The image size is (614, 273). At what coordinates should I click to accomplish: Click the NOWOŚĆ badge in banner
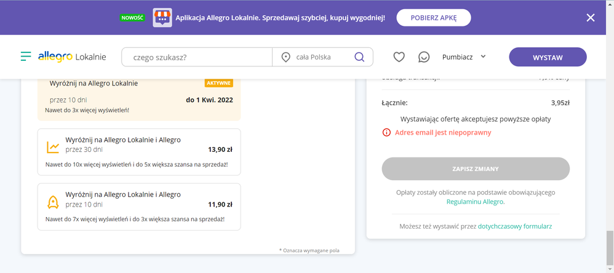click(132, 18)
